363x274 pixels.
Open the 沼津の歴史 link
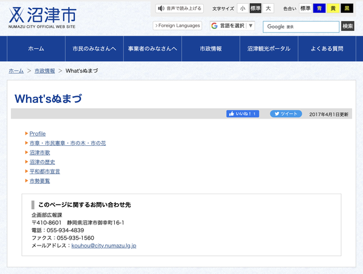click(42, 162)
